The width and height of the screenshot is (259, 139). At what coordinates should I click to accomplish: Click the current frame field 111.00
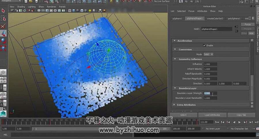coord(206,122)
